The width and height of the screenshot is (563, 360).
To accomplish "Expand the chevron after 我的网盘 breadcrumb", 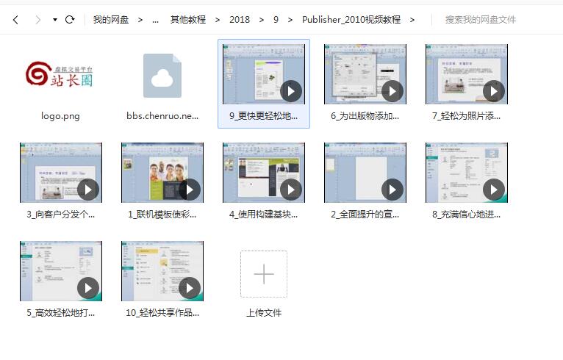I will [x=140, y=20].
